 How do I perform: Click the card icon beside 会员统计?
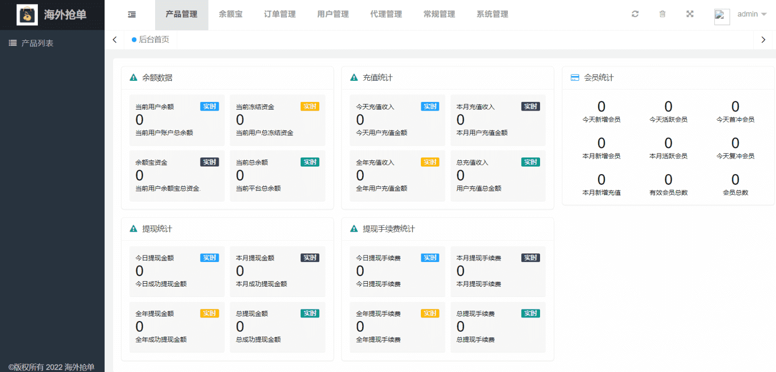pos(574,78)
